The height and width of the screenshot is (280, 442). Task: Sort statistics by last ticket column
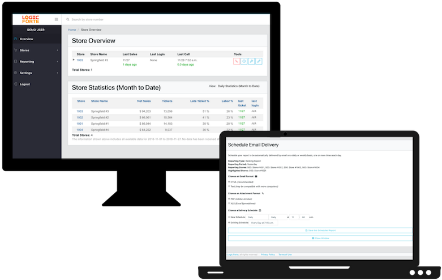coord(242,103)
